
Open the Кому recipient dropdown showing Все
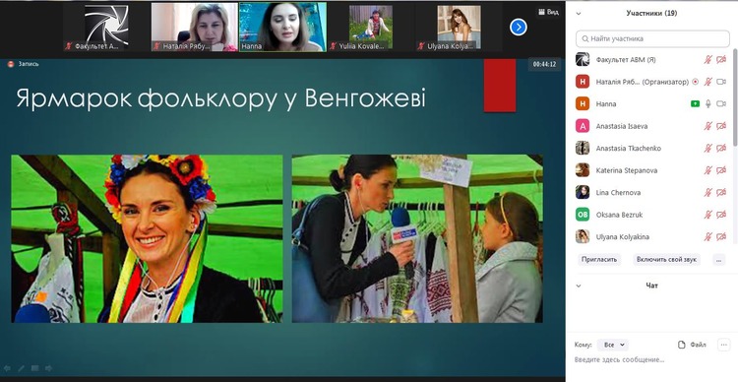(x=613, y=345)
